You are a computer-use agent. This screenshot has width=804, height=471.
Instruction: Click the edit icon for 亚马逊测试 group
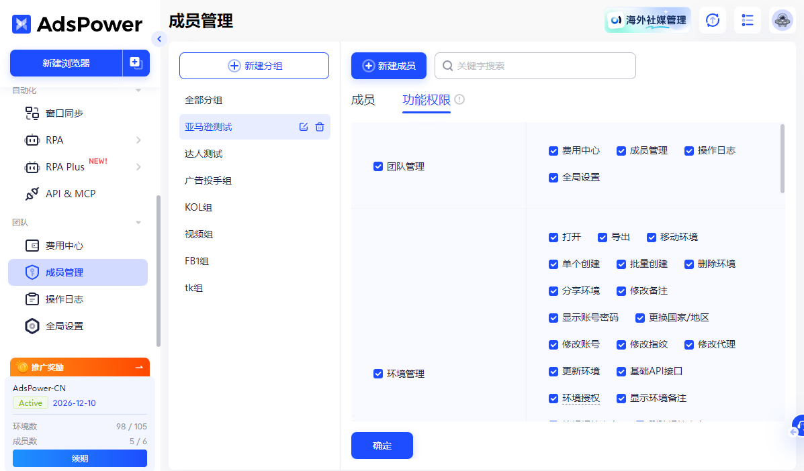click(304, 127)
